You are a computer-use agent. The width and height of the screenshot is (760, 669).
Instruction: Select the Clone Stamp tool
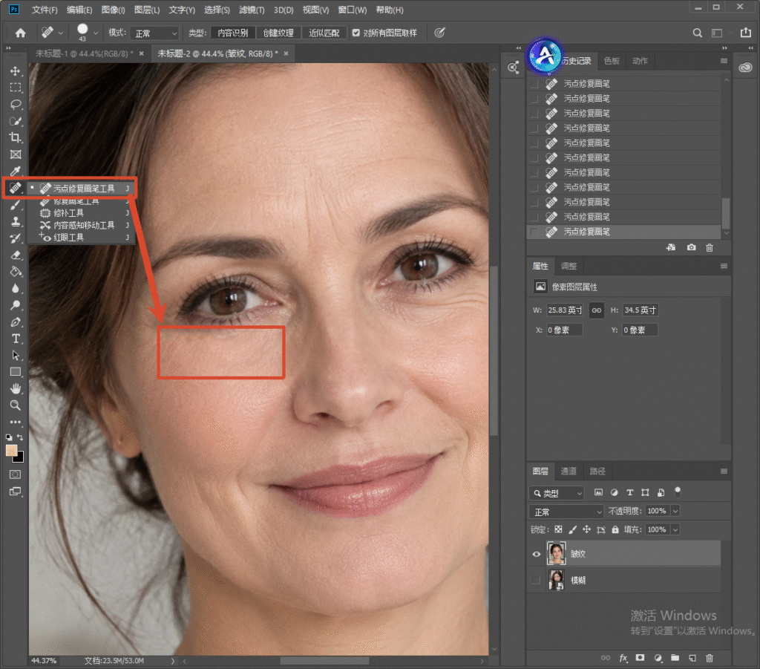[16, 221]
